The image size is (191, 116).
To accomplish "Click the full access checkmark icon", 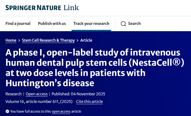I will click(7, 111).
